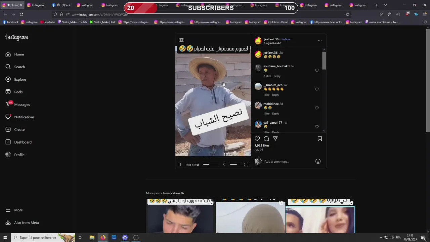Show more bookmarks overflow chevron
This screenshot has height=242, width=430.
tap(425, 22)
